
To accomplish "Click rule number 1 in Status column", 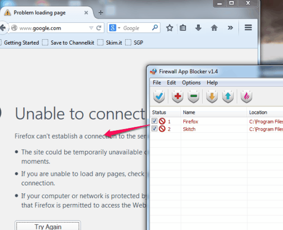I will (169, 122).
